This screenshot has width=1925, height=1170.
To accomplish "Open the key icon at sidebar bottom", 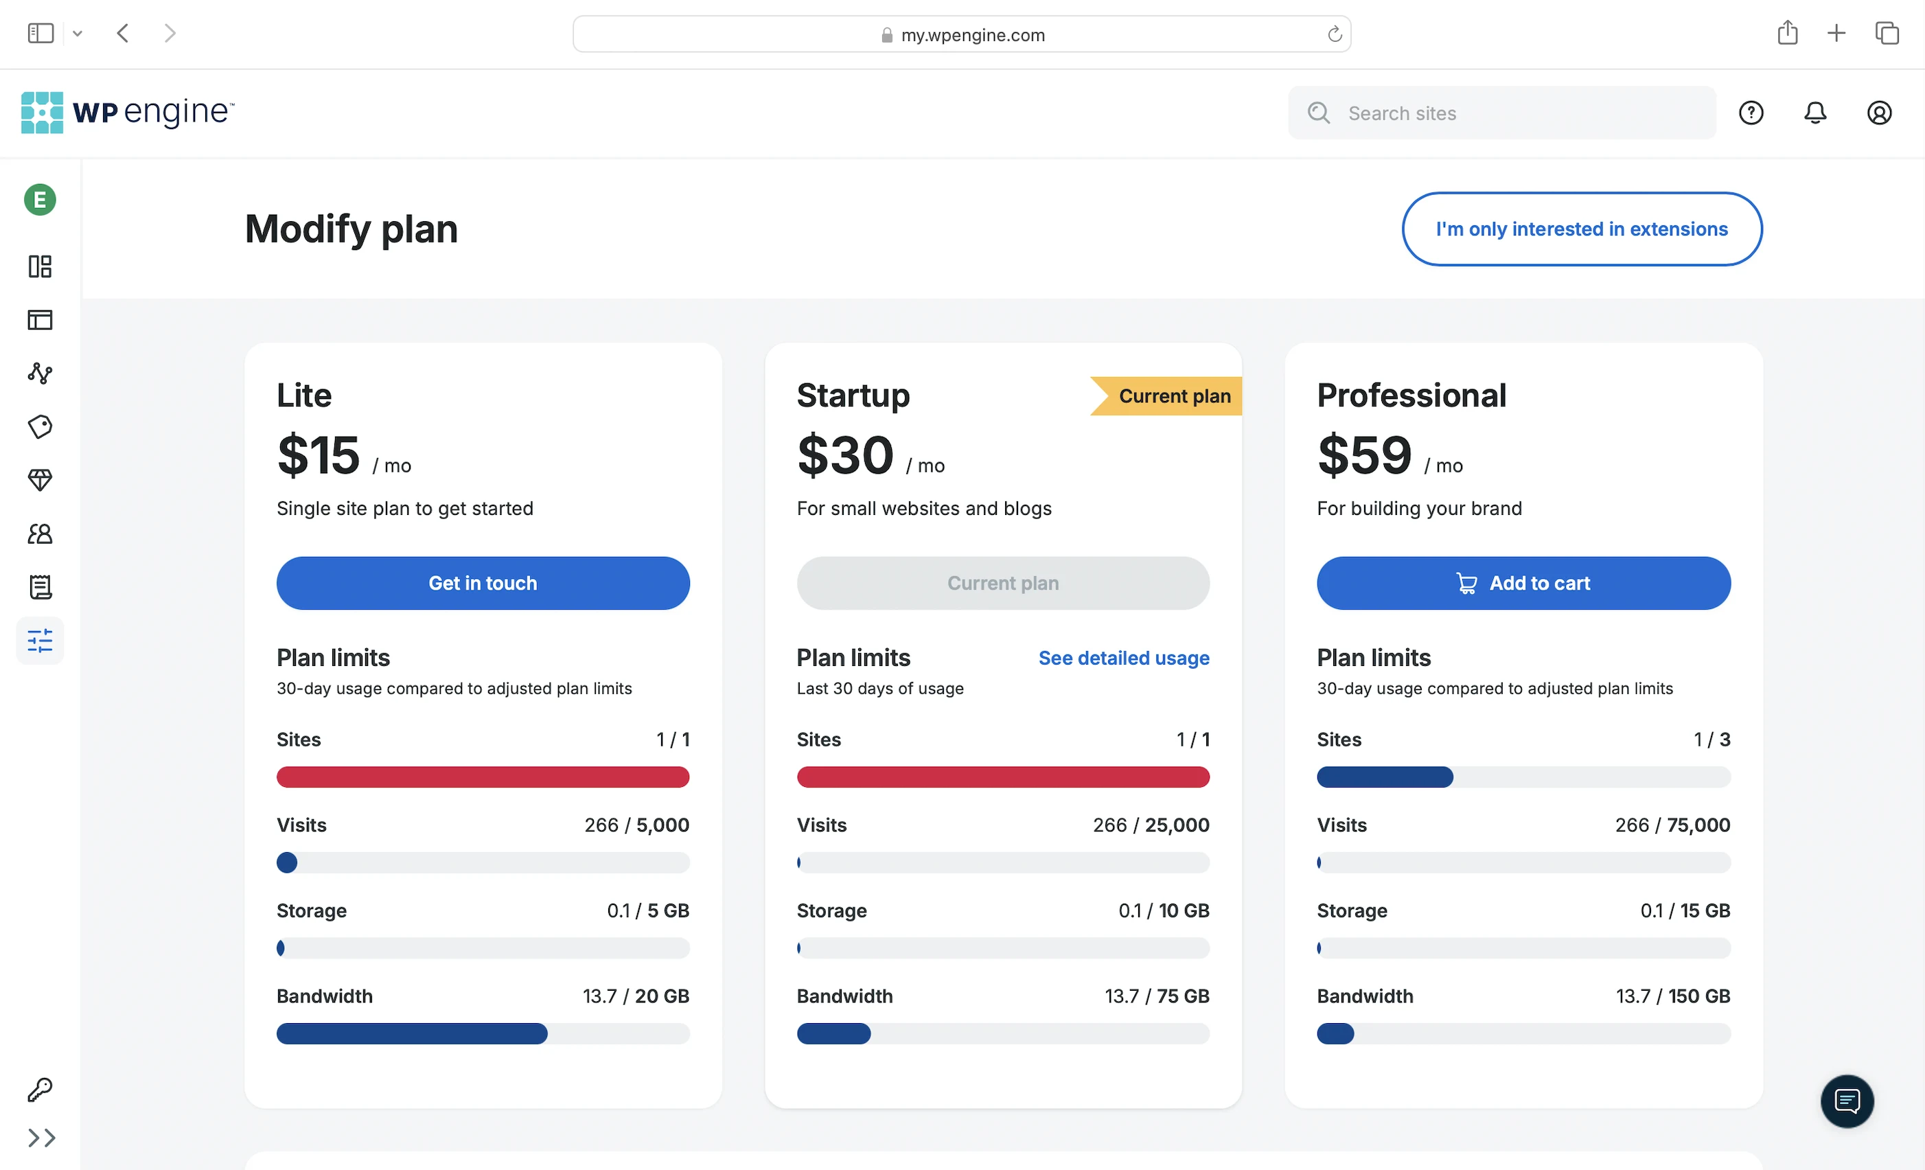I will pos(40,1090).
